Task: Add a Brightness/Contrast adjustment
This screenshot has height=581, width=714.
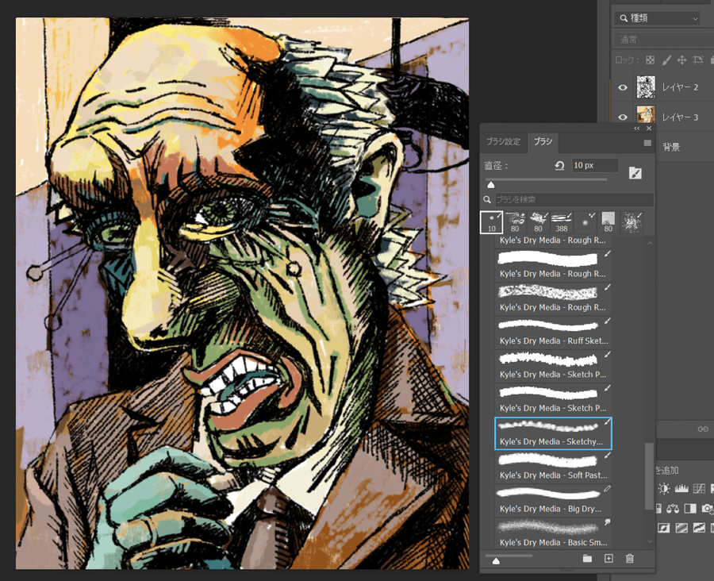Action: tap(664, 489)
